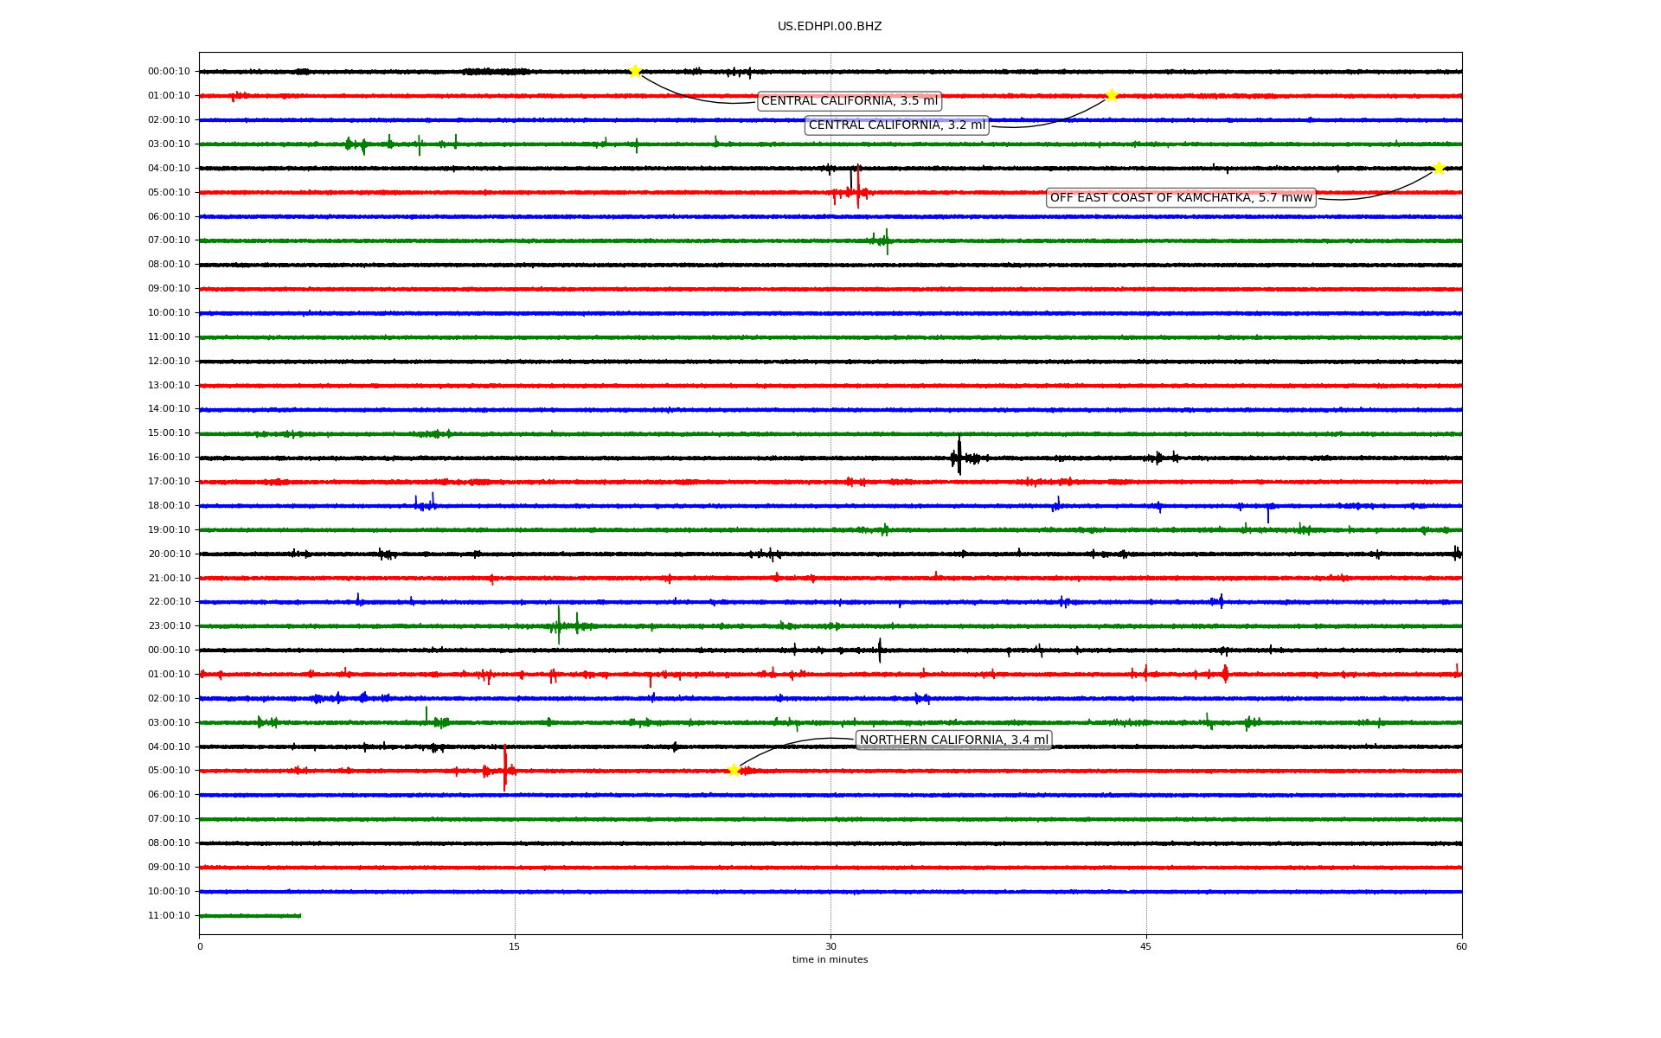Click the CENTRAL CALIFORNIA, 3.5 ml label
1661x1038 pixels.
849,101
